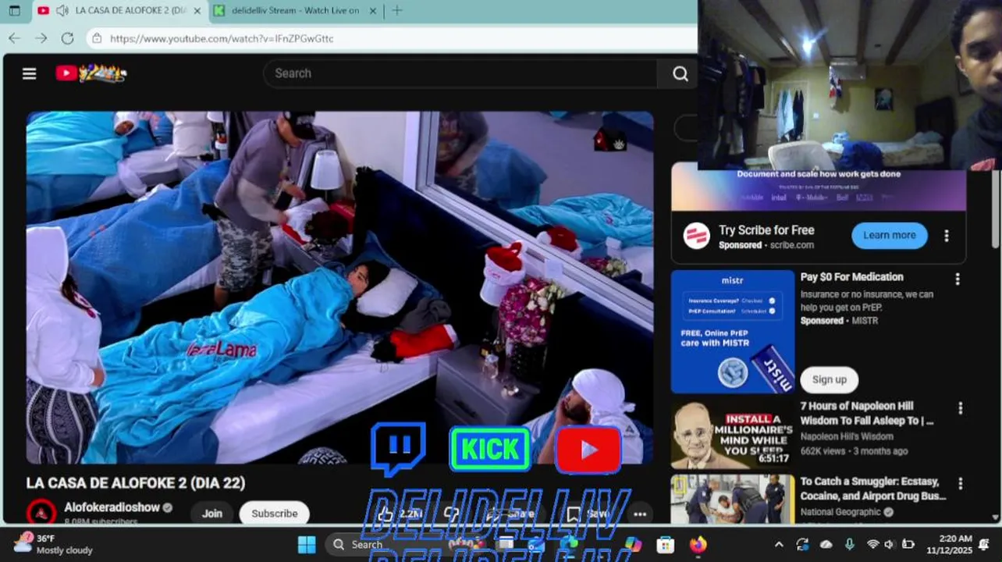Subscribe to Alofokeradioshow
The image size is (1002, 562).
point(274,513)
